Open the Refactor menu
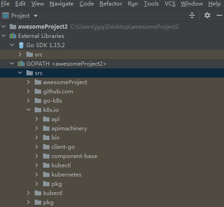 pyautogui.click(x=111, y=4)
